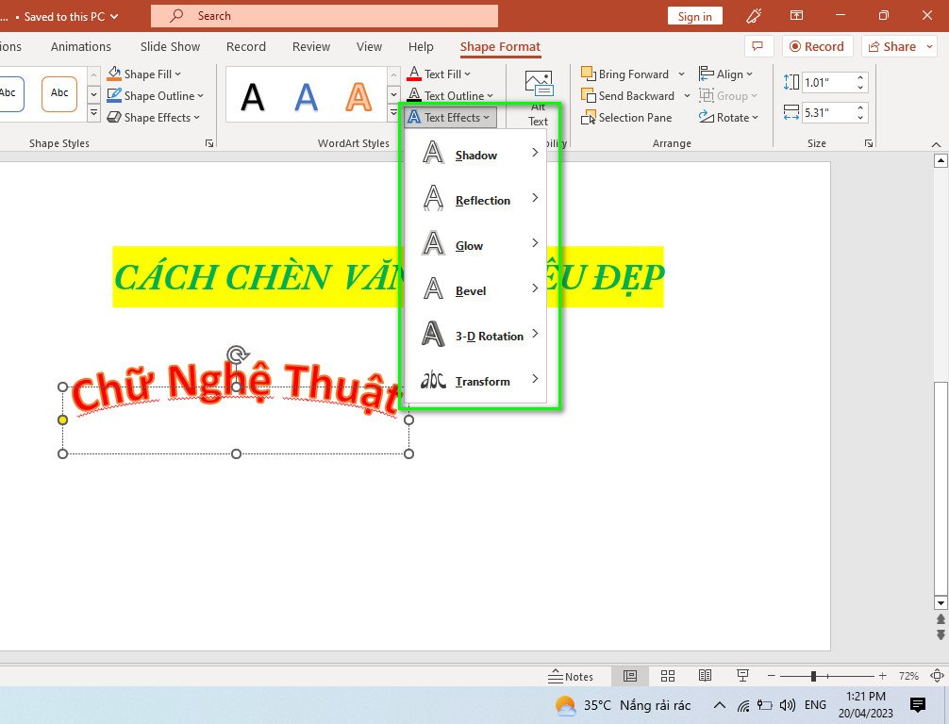This screenshot has width=949, height=724.
Task: Open the Glow text effect submenu
Action: [x=475, y=244]
